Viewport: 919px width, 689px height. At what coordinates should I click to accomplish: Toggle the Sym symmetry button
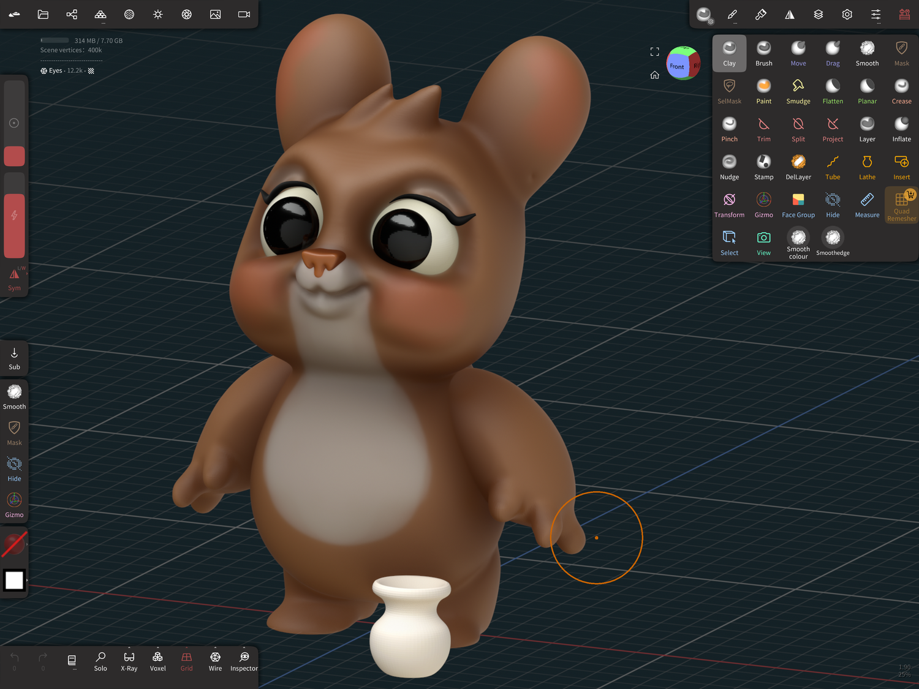14,280
